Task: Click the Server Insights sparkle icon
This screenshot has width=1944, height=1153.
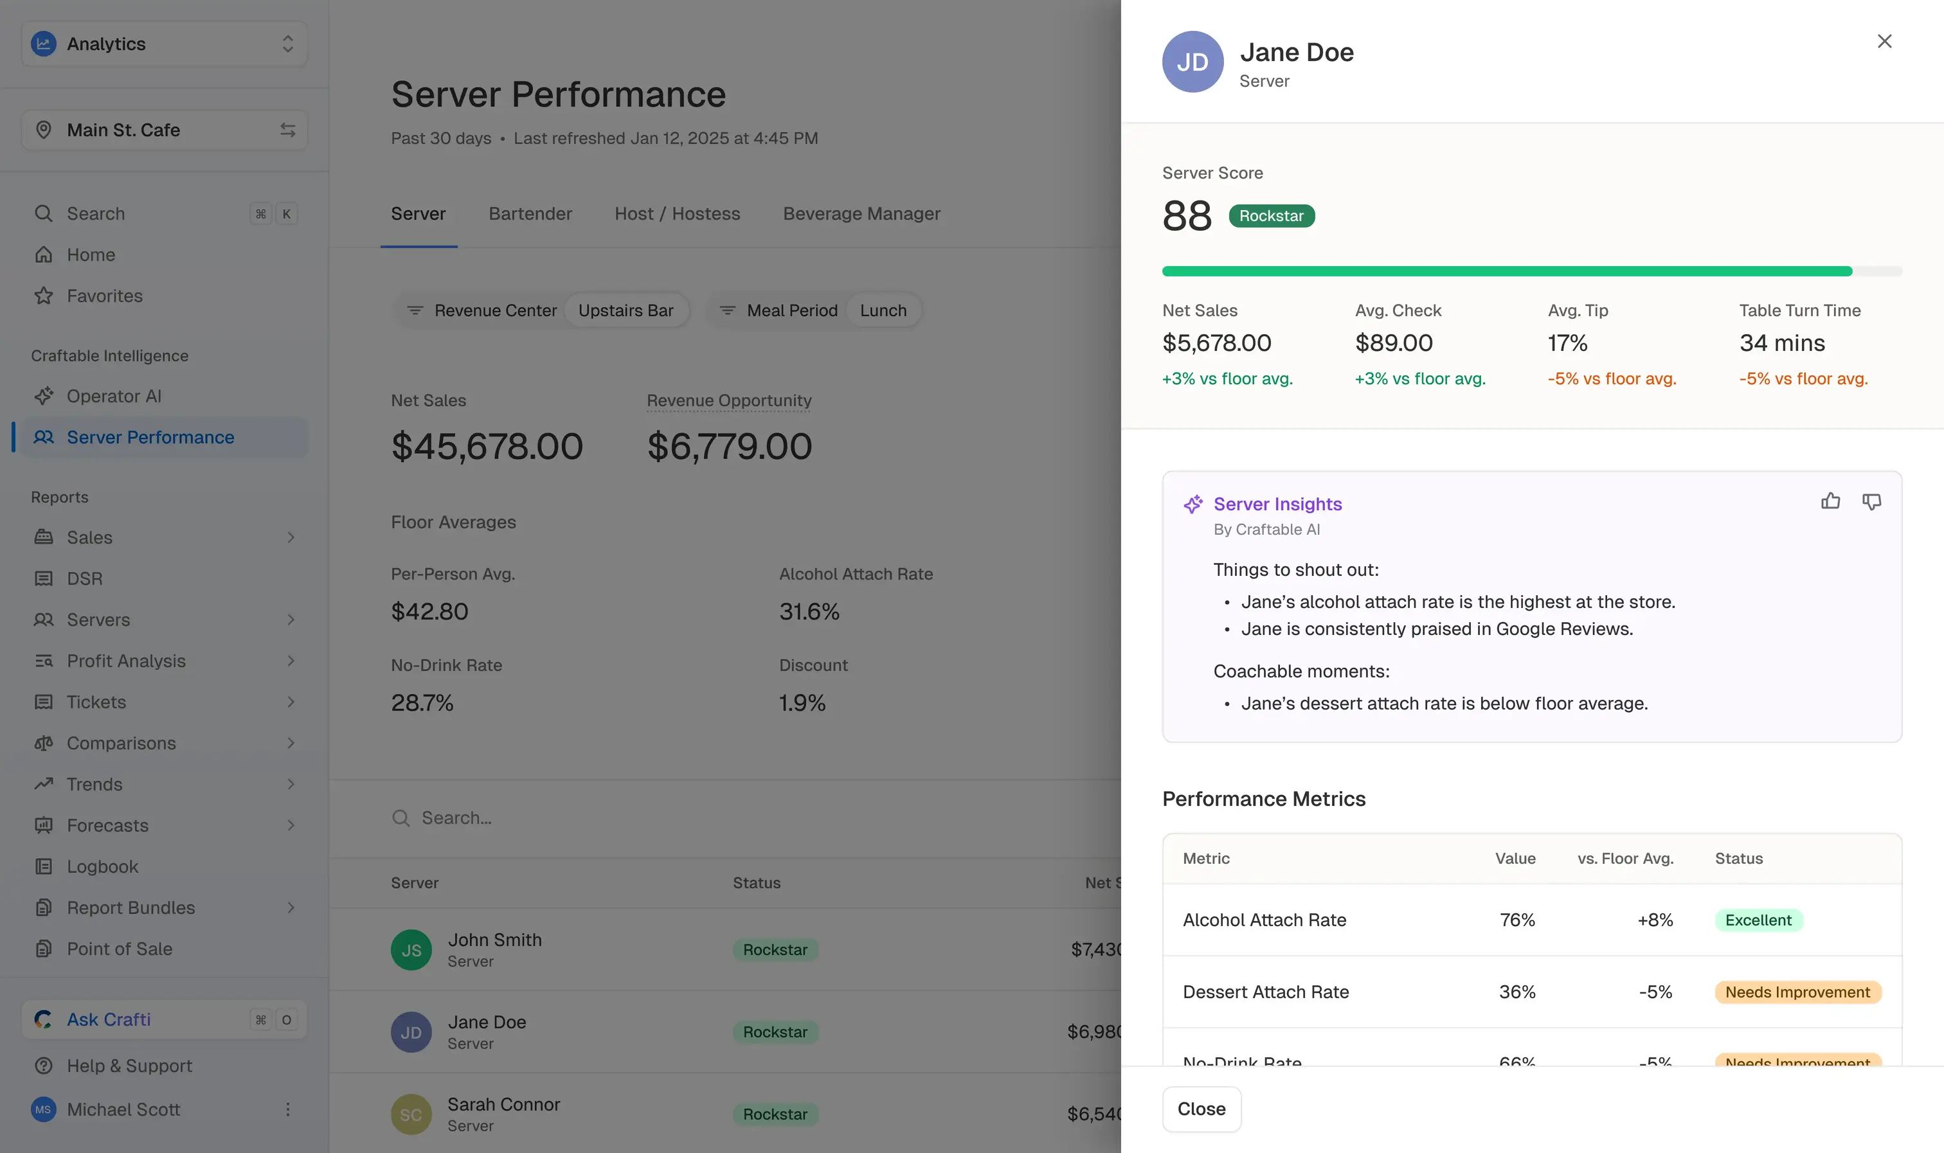Action: [1192, 505]
